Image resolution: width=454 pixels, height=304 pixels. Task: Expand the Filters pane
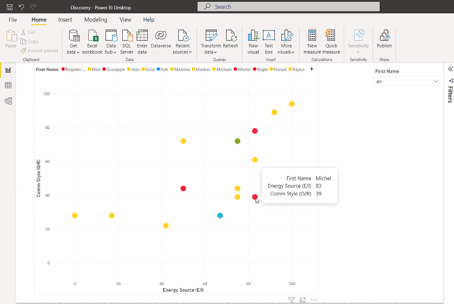pyautogui.click(x=450, y=69)
